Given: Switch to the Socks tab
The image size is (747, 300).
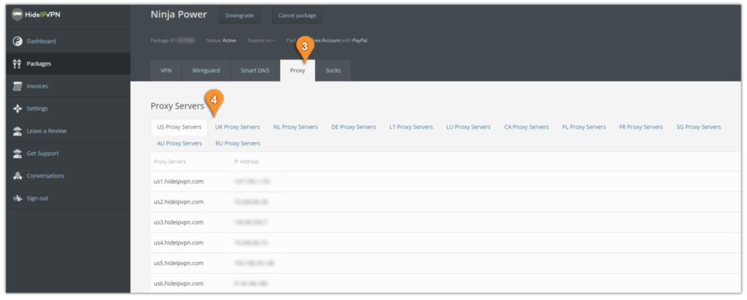Looking at the screenshot, I should point(333,71).
